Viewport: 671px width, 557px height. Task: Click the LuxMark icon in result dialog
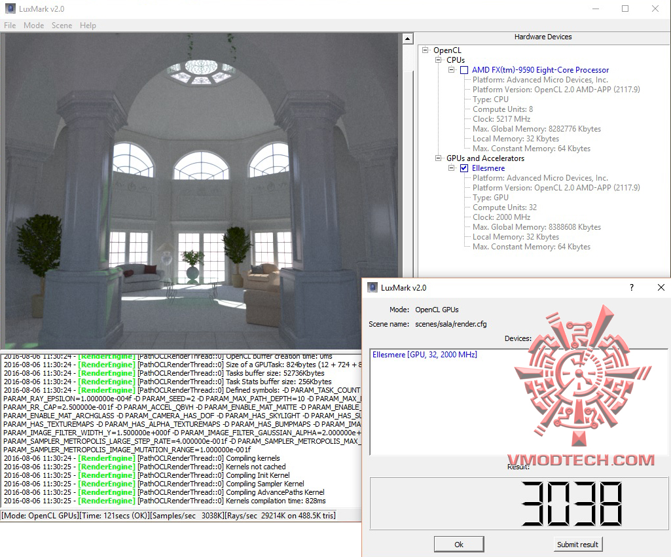tap(372, 287)
